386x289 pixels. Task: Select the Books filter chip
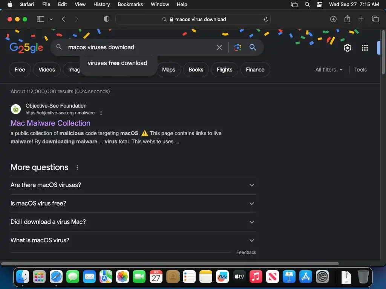tap(196, 70)
